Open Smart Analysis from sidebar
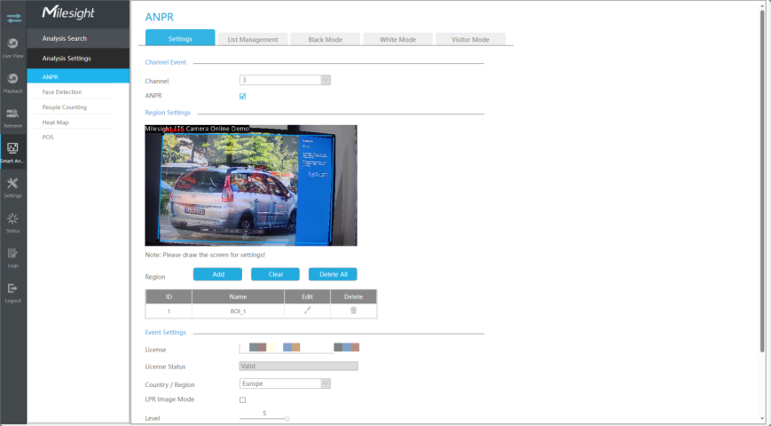Image resolution: width=771 pixels, height=426 pixels. click(12, 153)
